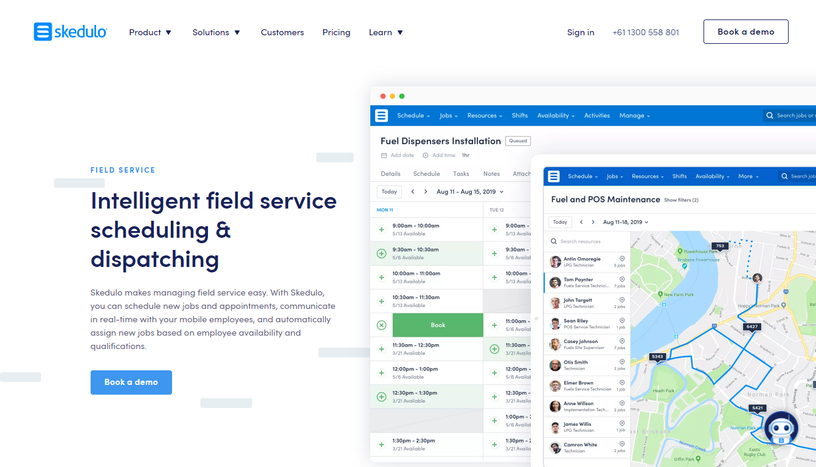Screen dimensions: 816x467
Task: Open Shifts in Fuel and POS Maintenance window
Action: (680, 176)
